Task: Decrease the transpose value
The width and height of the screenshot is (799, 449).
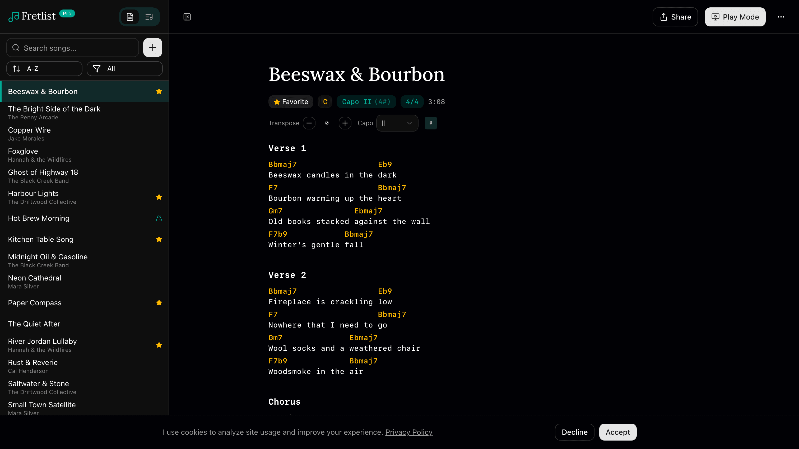Action: click(x=309, y=123)
